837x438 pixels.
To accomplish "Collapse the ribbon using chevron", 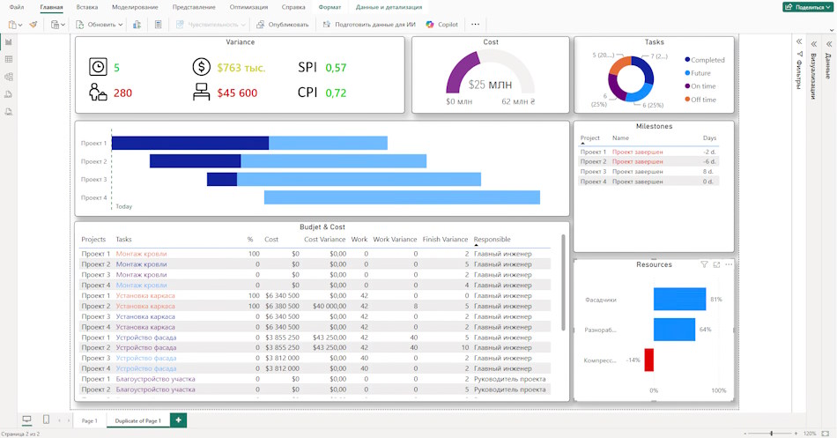I will (831, 30).
